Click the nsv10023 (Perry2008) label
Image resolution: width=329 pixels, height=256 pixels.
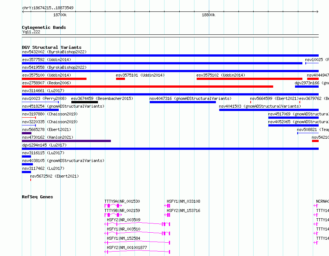(x=44, y=98)
